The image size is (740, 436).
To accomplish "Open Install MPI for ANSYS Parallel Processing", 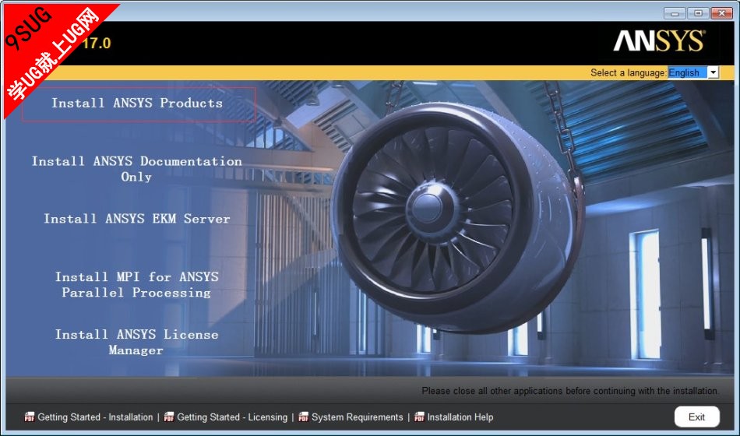I will tap(137, 284).
